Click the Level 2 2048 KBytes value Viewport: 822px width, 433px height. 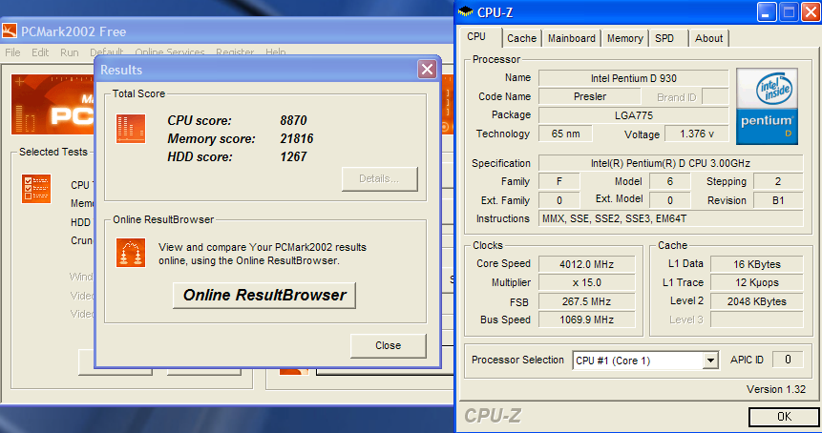click(756, 301)
